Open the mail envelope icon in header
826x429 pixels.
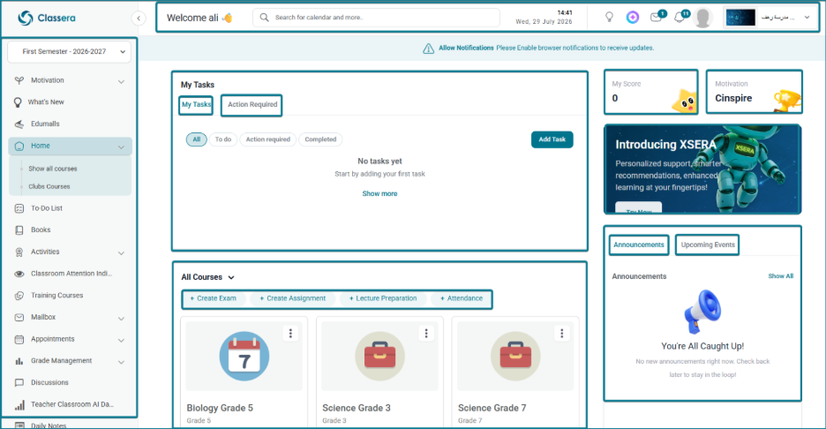[657, 18]
